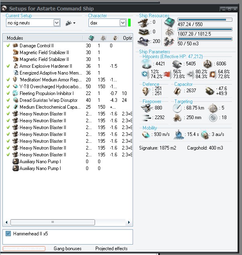Image resolution: width=242 pixels, height=255 pixels.
Task: Toggle Armor Explosive Hardener II active checkmark
Action: (x=8, y=66)
